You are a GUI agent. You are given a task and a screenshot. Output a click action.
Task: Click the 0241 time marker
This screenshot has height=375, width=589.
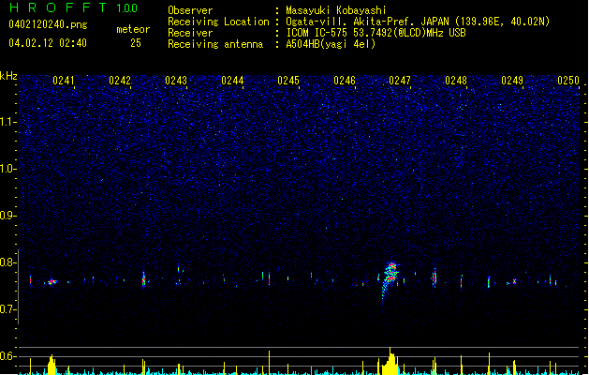(63, 80)
